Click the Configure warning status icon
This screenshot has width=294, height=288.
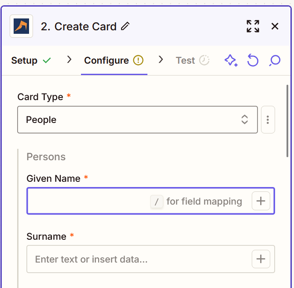(138, 61)
